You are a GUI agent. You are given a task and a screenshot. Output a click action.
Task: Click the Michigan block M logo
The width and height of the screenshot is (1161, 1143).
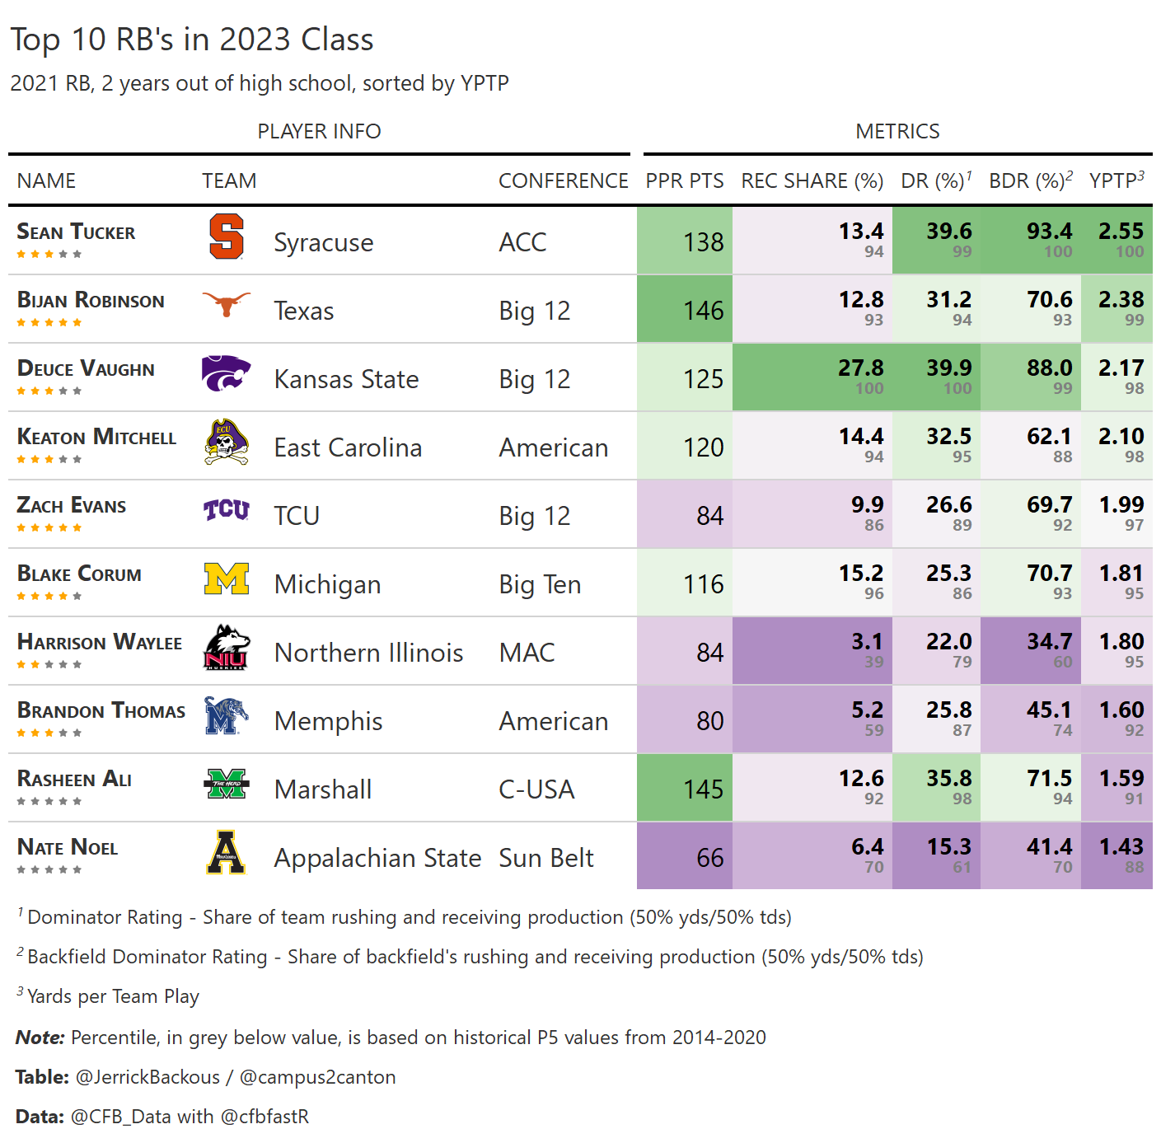(x=227, y=579)
